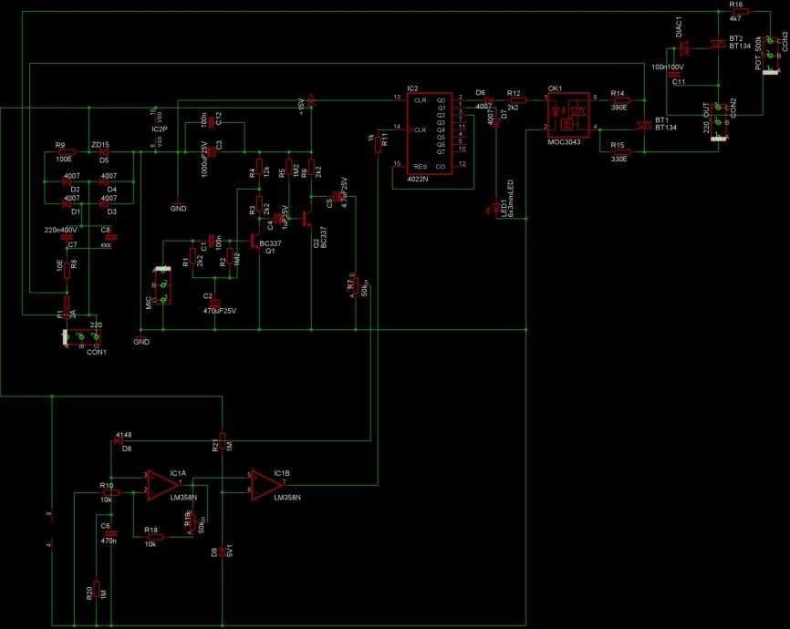Select transistor Q2 BC337
790x629 pixels.
click(x=307, y=218)
